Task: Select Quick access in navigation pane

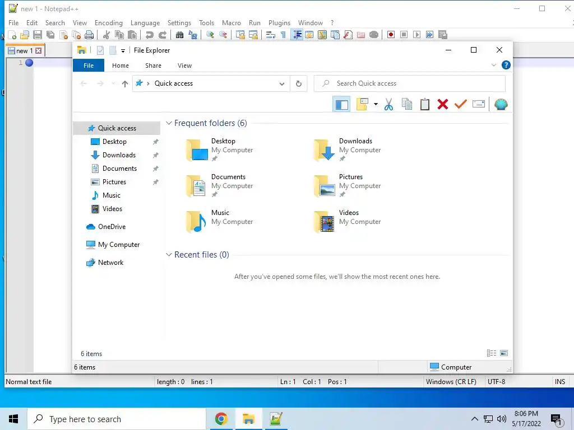Action: pyautogui.click(x=117, y=128)
